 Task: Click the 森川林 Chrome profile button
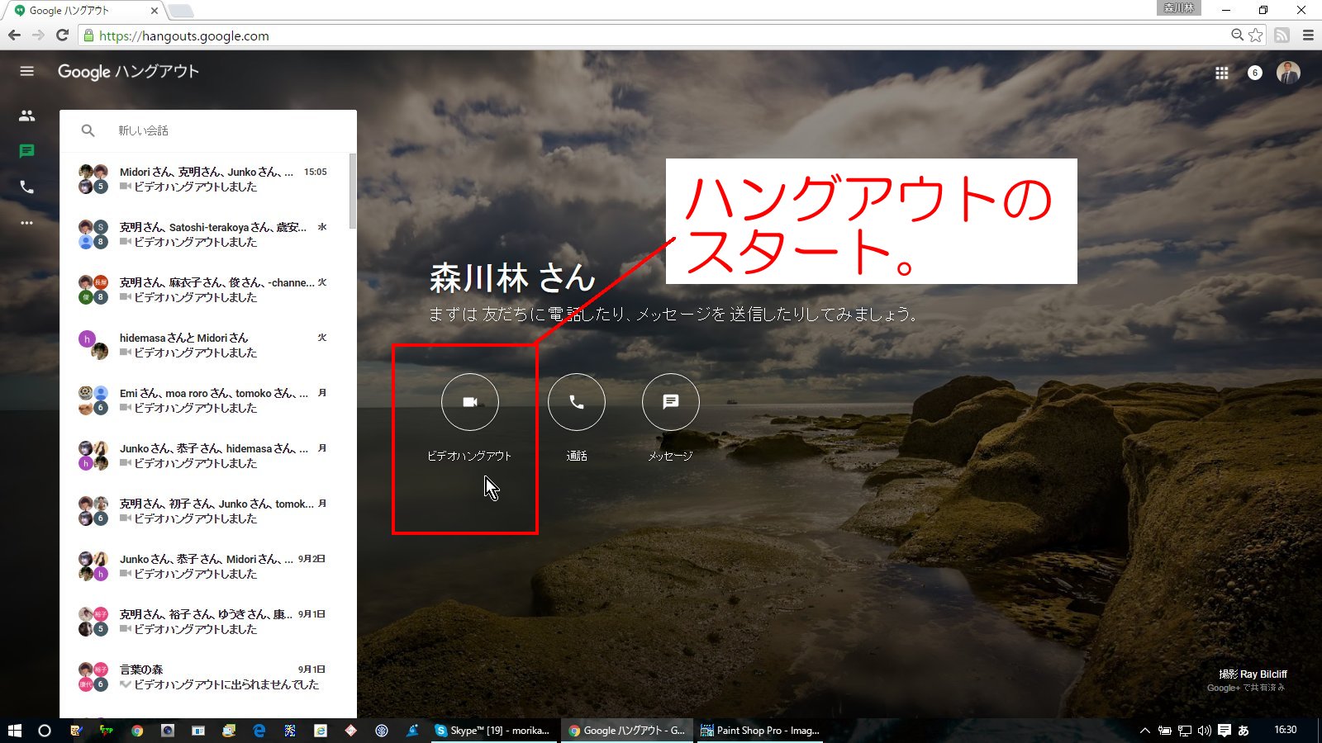[1179, 8]
